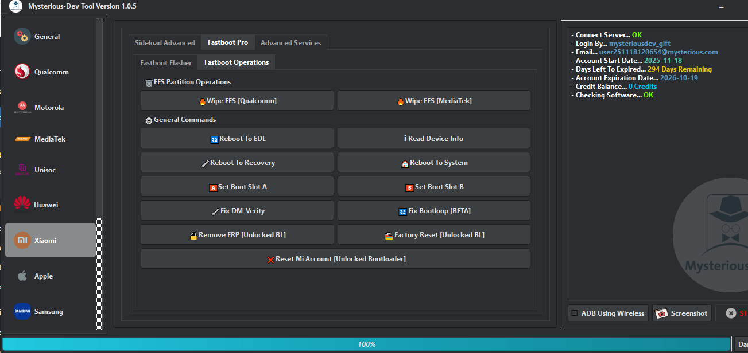Select the Motorola icon in sidebar
The width and height of the screenshot is (748, 353).
(50, 107)
